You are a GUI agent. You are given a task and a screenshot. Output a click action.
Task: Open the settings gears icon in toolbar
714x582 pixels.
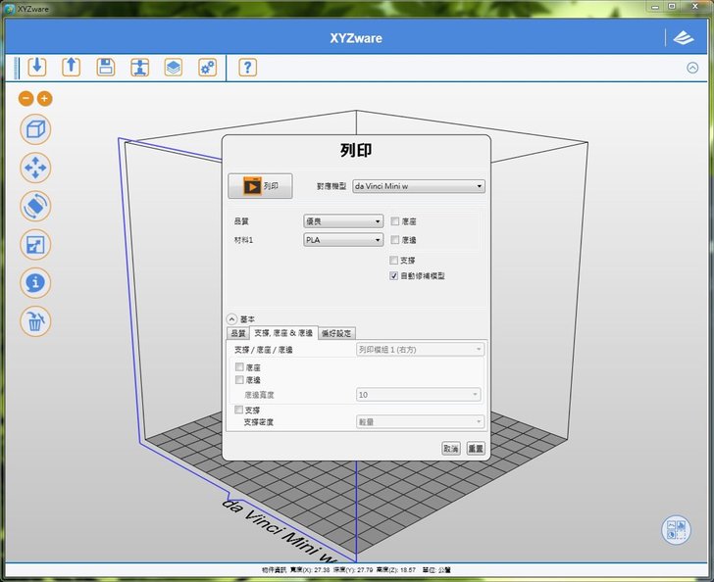click(207, 67)
